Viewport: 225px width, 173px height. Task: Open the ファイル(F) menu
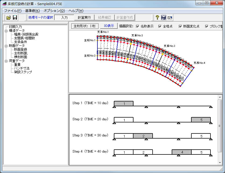point(13,10)
